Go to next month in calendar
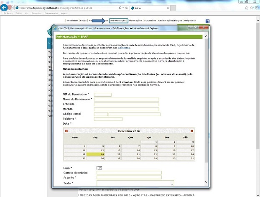 pos(192,131)
